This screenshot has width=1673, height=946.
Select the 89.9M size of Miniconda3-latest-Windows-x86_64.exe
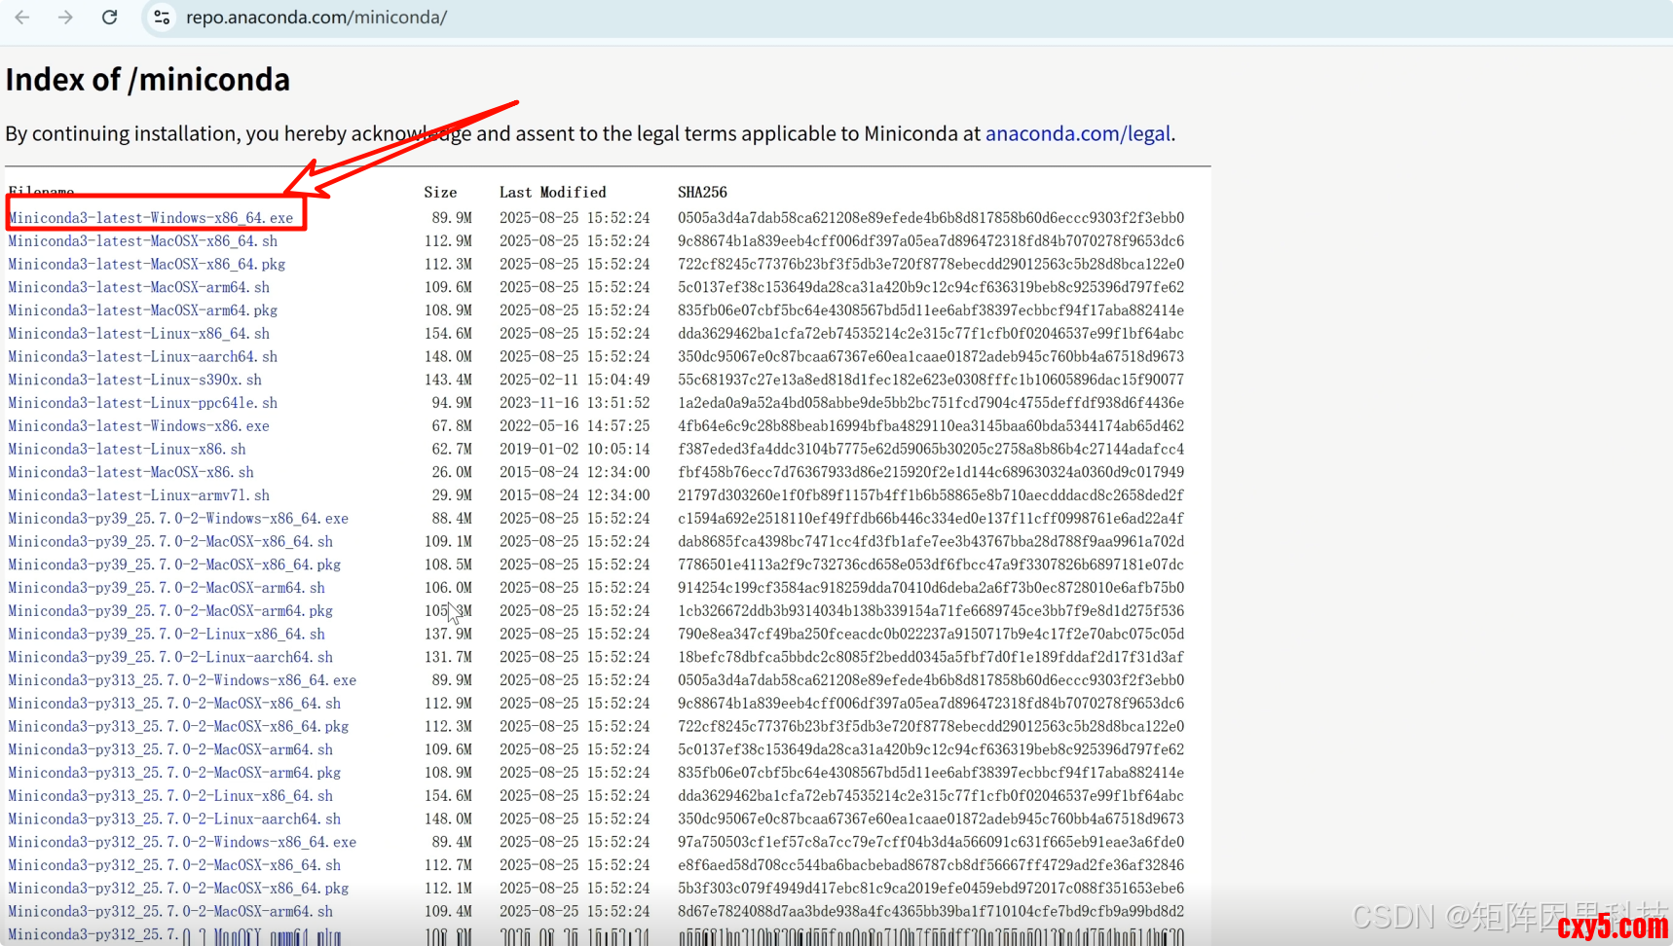click(452, 218)
